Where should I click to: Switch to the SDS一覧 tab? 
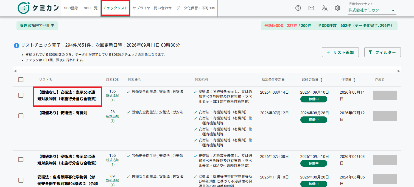[x=91, y=8]
